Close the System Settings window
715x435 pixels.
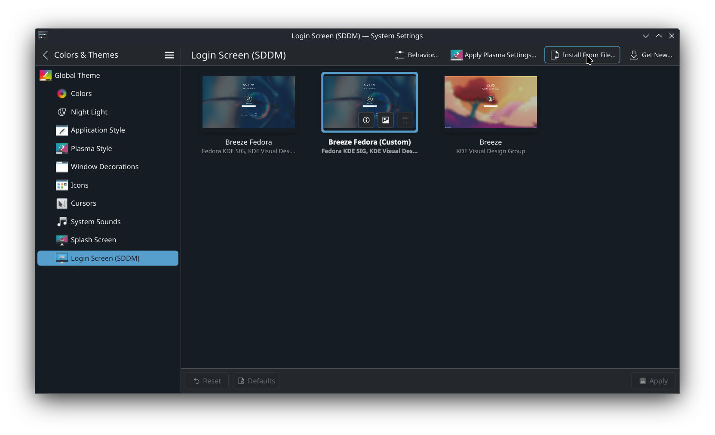[672, 36]
